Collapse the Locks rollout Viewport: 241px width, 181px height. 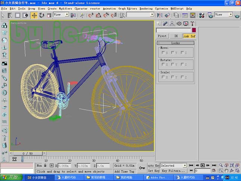click(175, 43)
